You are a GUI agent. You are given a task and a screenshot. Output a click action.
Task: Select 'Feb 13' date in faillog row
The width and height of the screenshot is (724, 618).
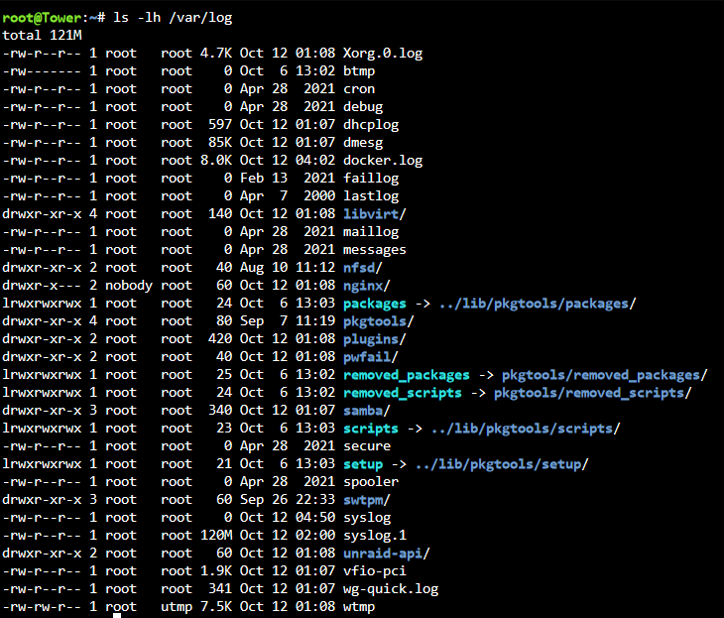pos(264,179)
